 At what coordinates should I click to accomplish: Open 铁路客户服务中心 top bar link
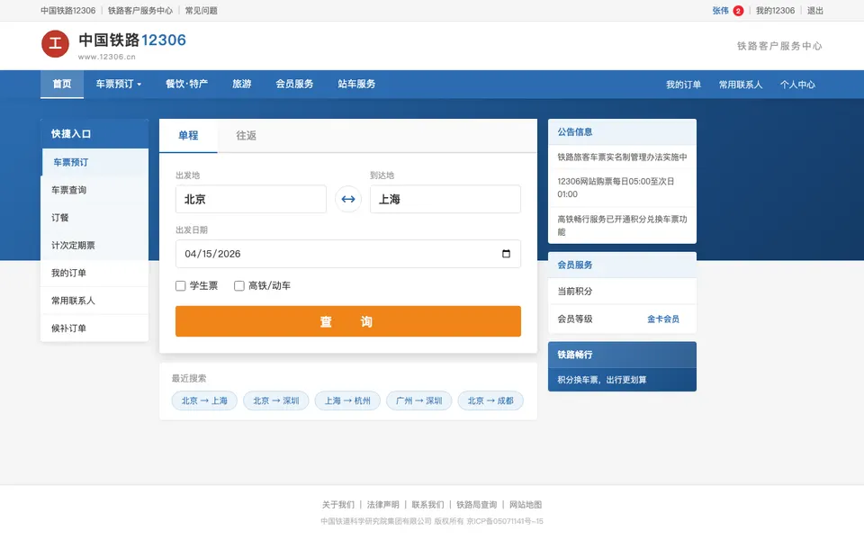[140, 11]
